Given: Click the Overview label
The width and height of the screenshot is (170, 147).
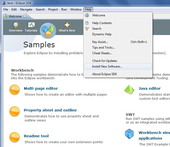Looking at the screenshot, I should point(16,30).
